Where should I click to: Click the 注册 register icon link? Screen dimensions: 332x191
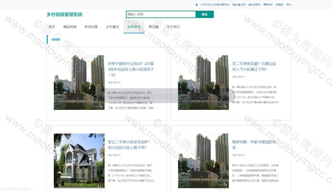(x=242, y=5)
